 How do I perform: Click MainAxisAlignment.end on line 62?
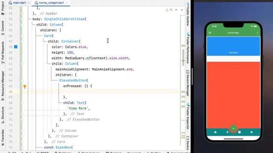112,69
